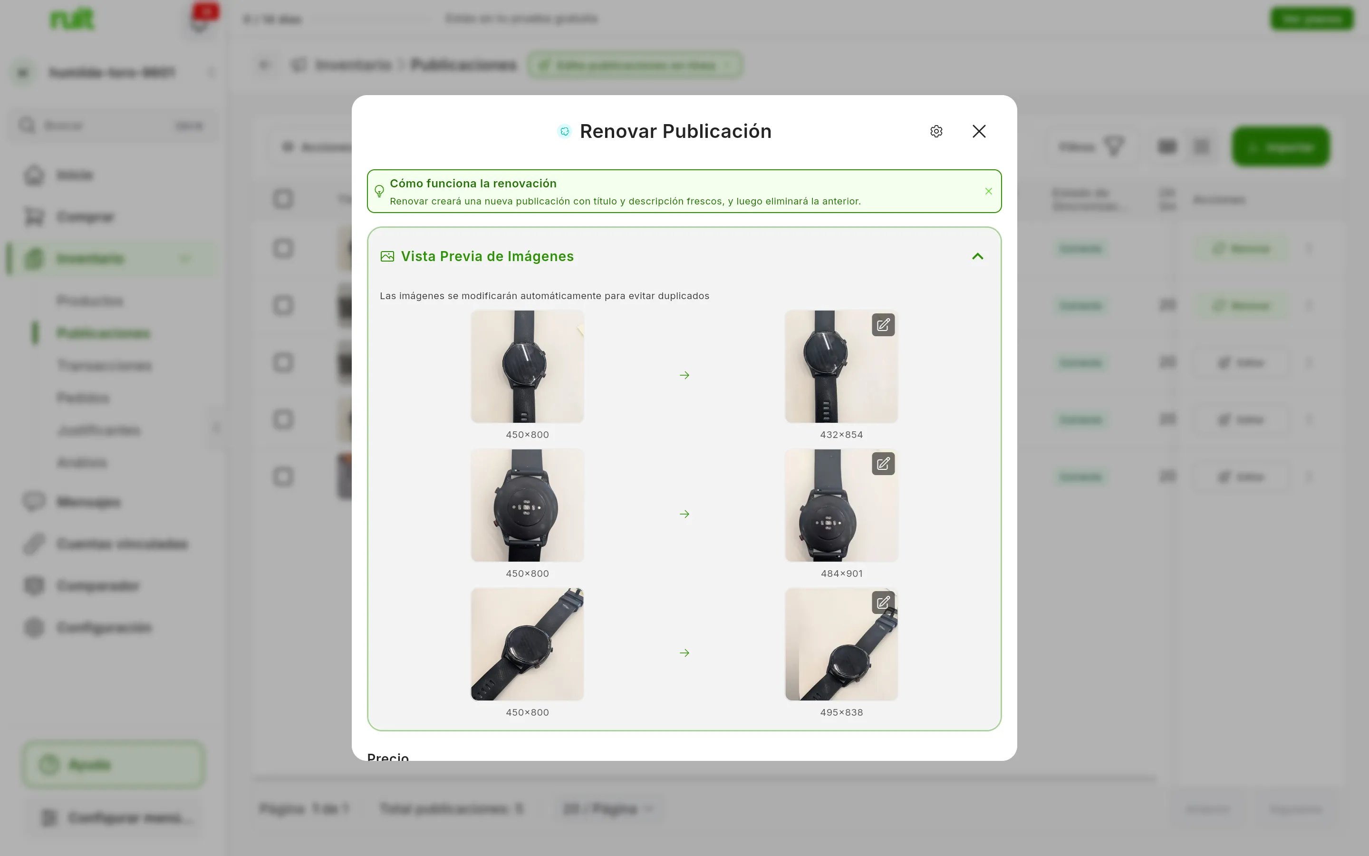Click the '432×854' dimension label

pos(841,435)
